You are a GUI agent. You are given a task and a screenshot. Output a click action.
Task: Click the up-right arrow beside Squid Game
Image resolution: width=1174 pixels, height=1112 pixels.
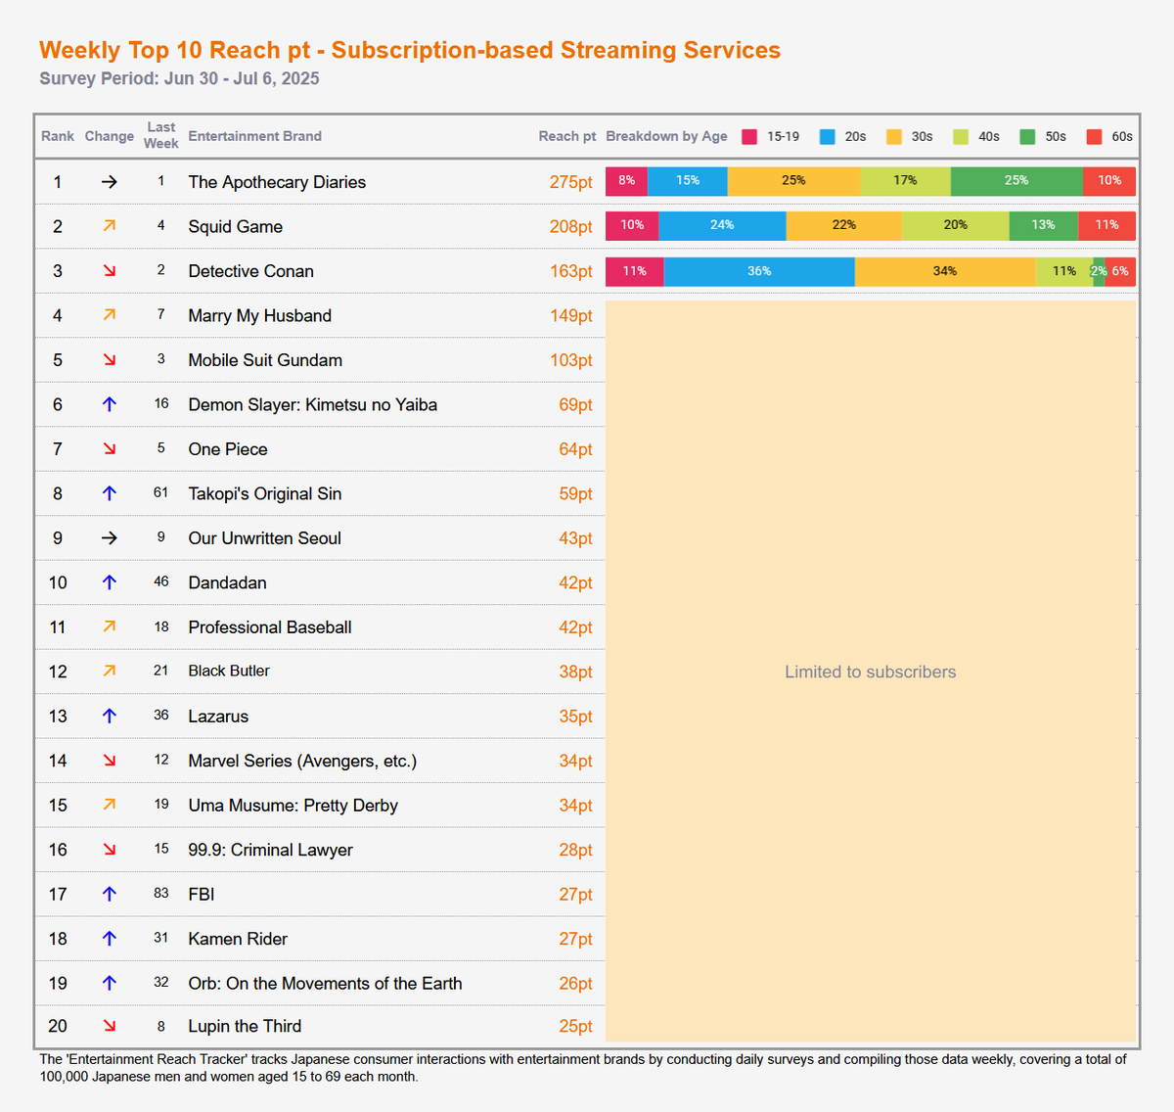pyautogui.click(x=110, y=226)
